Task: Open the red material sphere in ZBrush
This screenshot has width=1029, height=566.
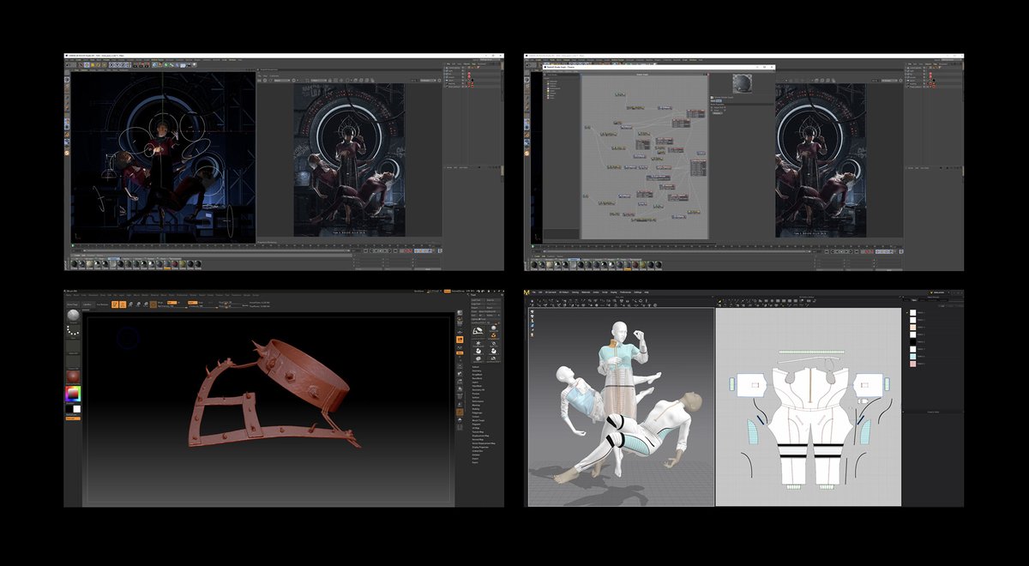Action: [73, 376]
